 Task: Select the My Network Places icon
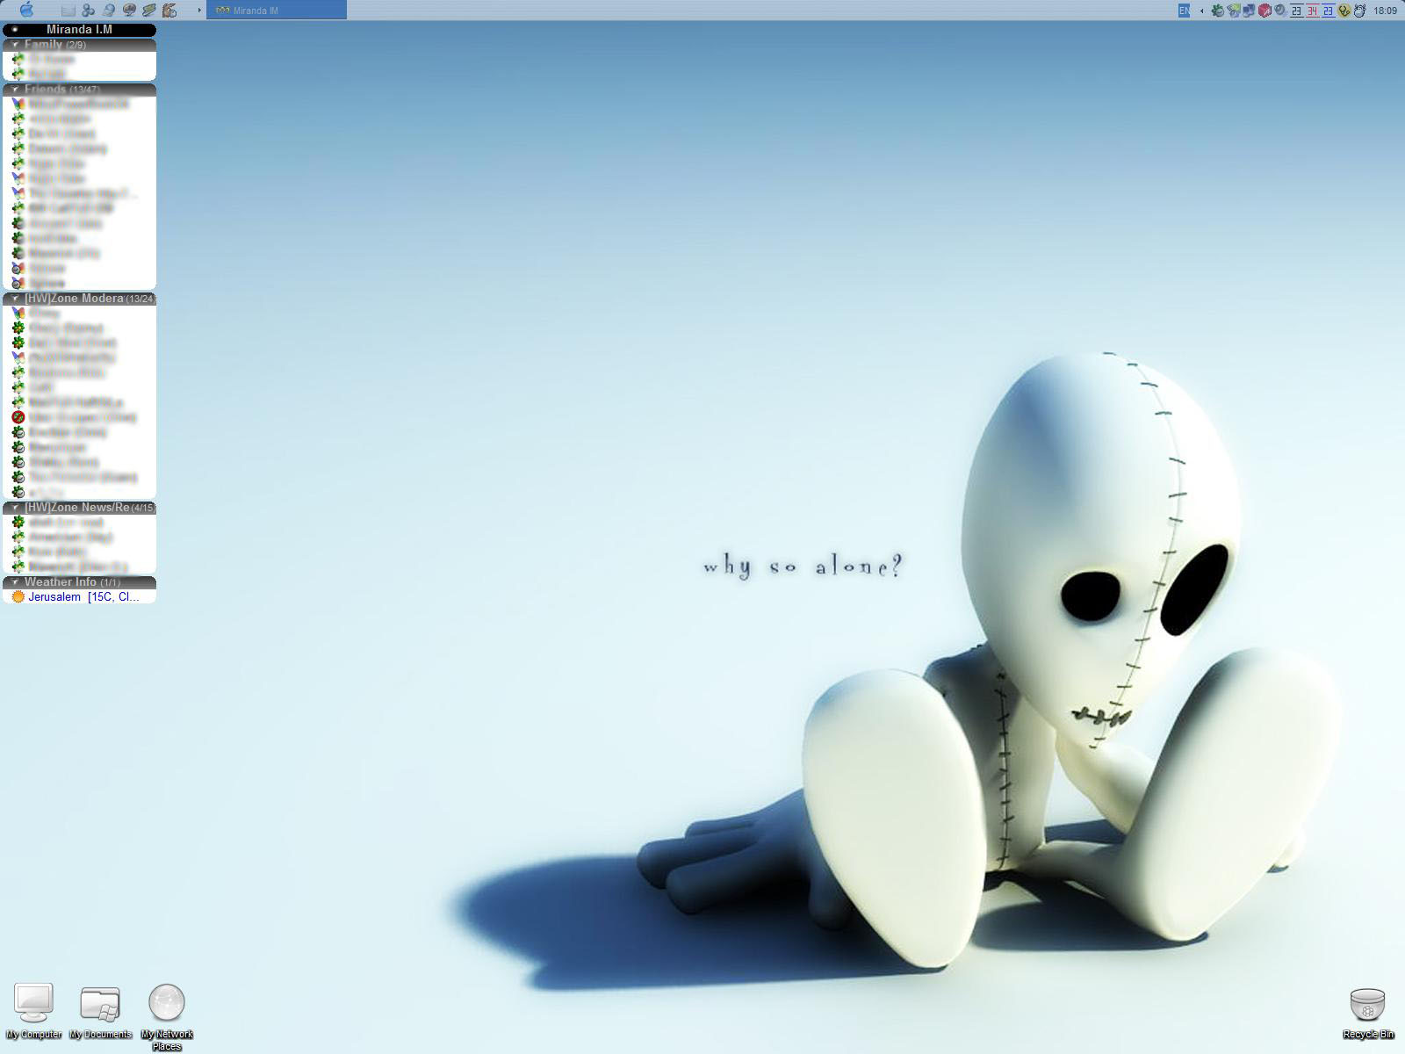click(167, 1016)
